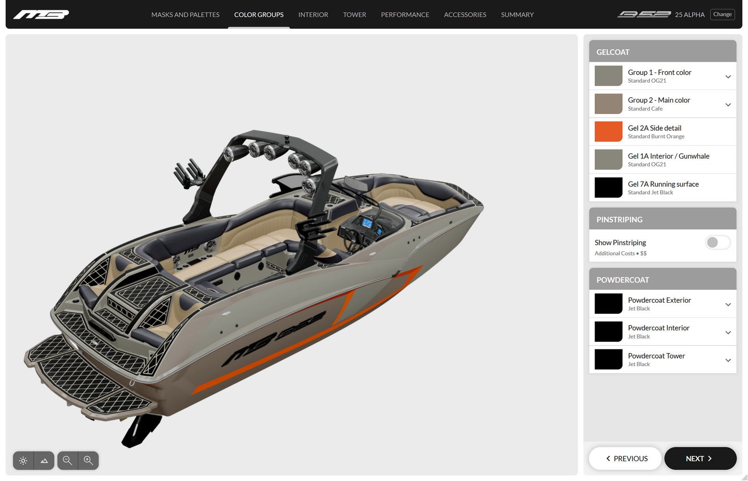
Task: Switch to the Interior tab
Action: coord(313,14)
